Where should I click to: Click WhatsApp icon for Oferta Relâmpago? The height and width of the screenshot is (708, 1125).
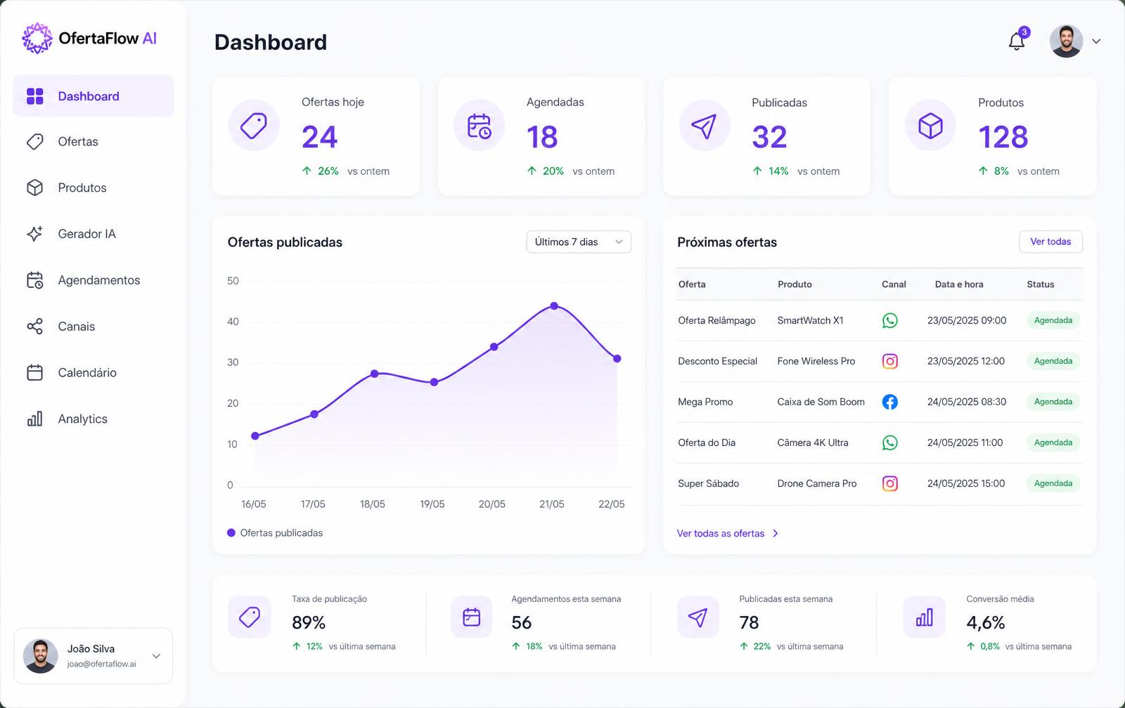point(890,320)
